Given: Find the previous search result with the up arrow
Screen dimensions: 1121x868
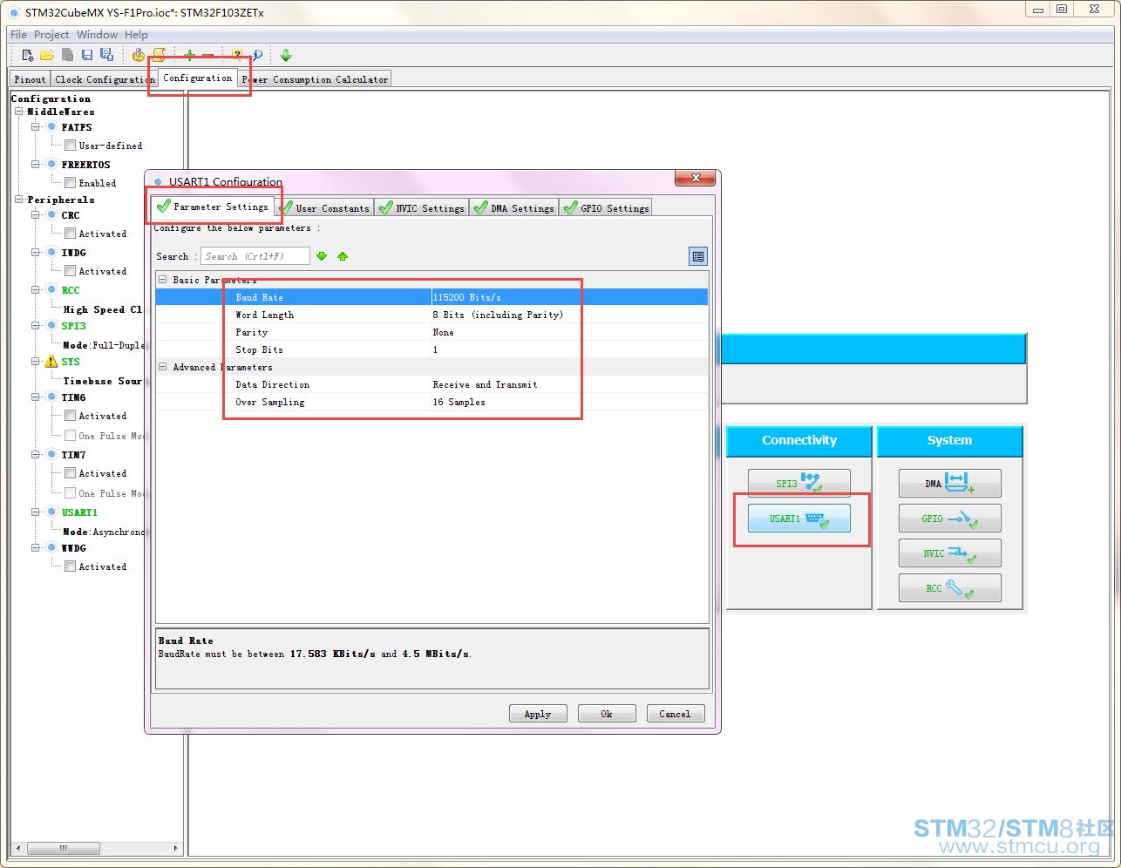Looking at the screenshot, I should (x=343, y=256).
